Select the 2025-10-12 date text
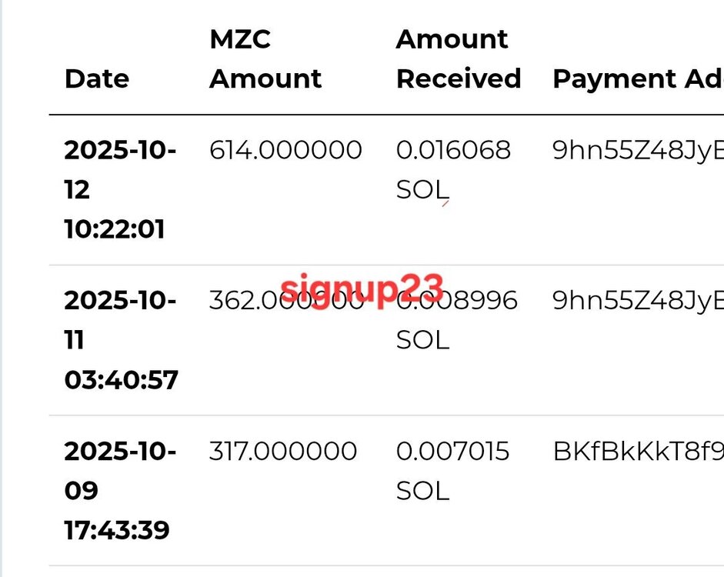The height and width of the screenshot is (577, 724). tap(120, 168)
